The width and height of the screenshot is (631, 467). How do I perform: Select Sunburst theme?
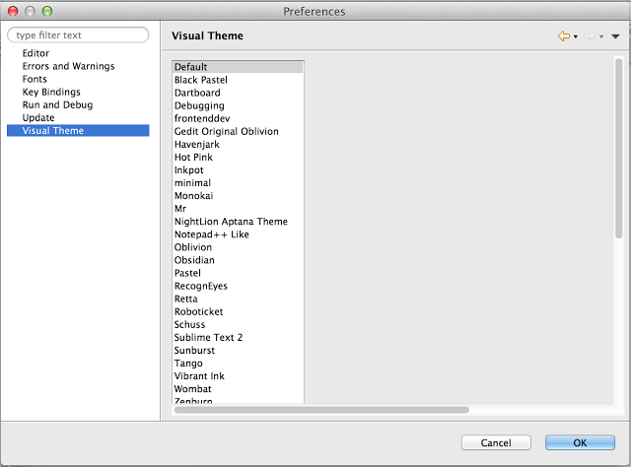(194, 351)
